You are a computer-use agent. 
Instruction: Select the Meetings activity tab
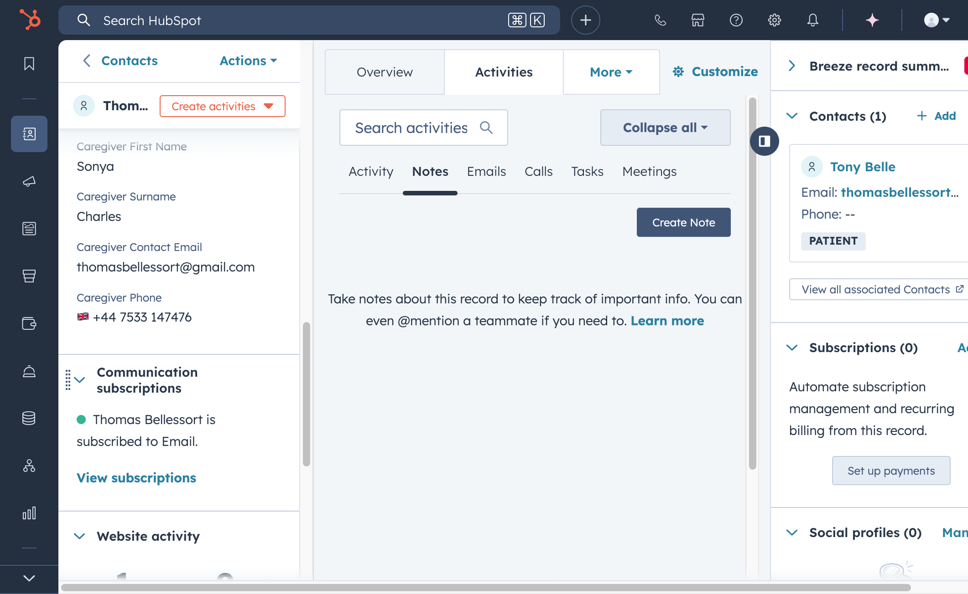point(650,171)
